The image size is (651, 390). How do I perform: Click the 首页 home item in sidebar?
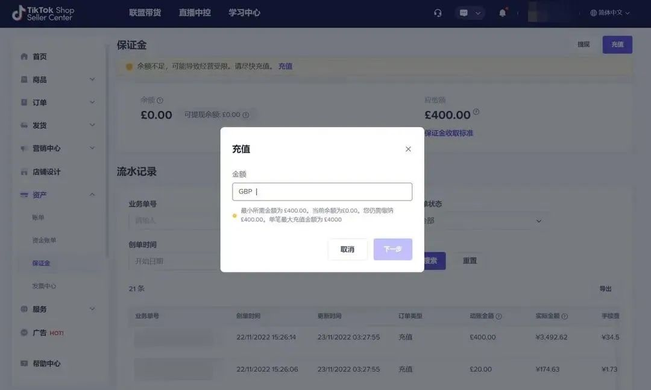click(40, 57)
